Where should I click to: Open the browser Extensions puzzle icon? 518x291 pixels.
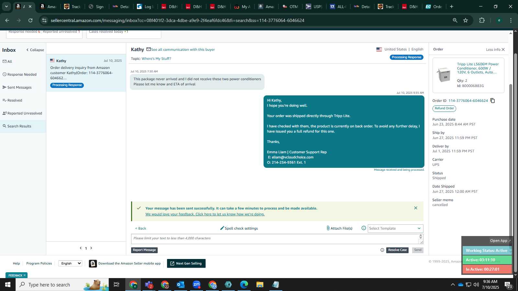(482, 20)
